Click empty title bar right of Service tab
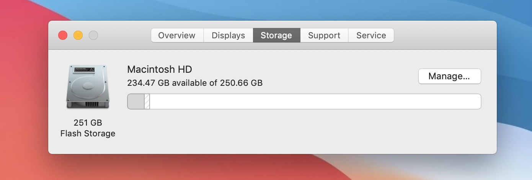532x180 pixels. point(444,35)
